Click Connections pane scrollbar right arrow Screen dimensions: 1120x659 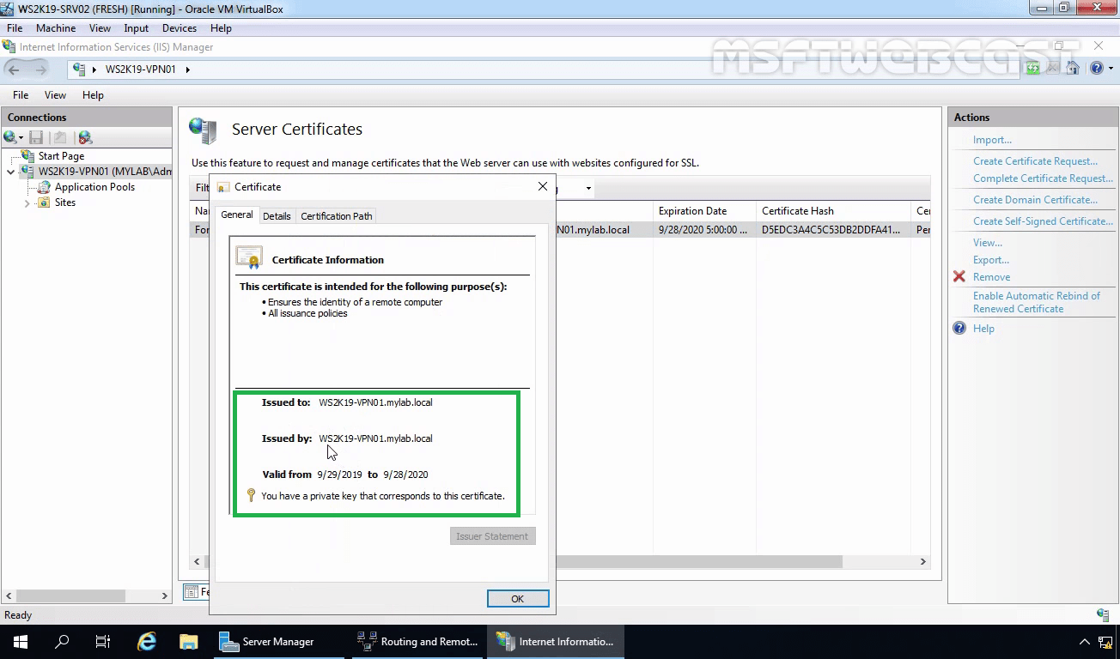pos(165,596)
